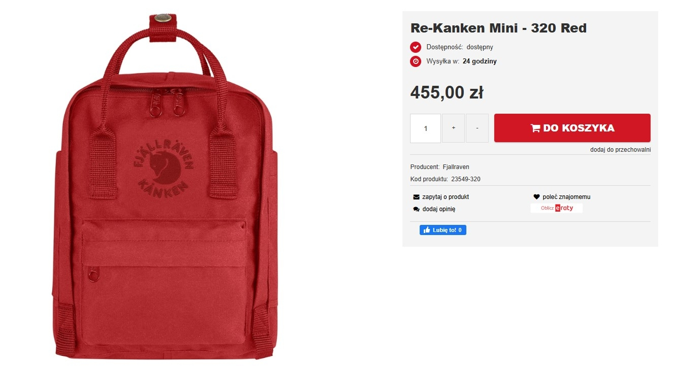Screen dimensions: 680x366
Task: Click the Re-Kanken Mini product title
Action: coord(498,28)
